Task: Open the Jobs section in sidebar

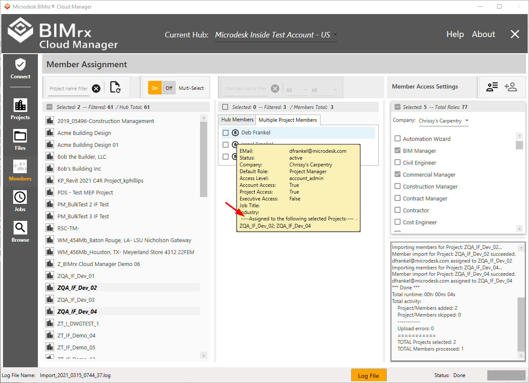Action: click(20, 201)
